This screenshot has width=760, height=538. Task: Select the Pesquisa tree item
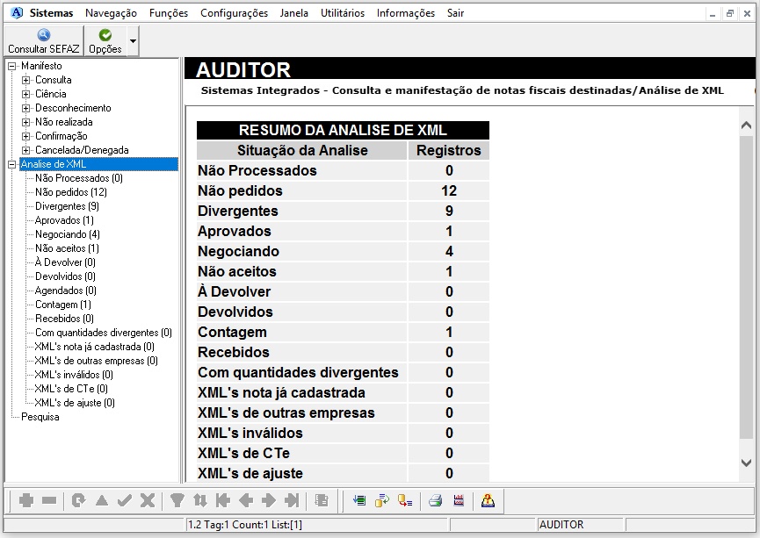tap(40, 417)
